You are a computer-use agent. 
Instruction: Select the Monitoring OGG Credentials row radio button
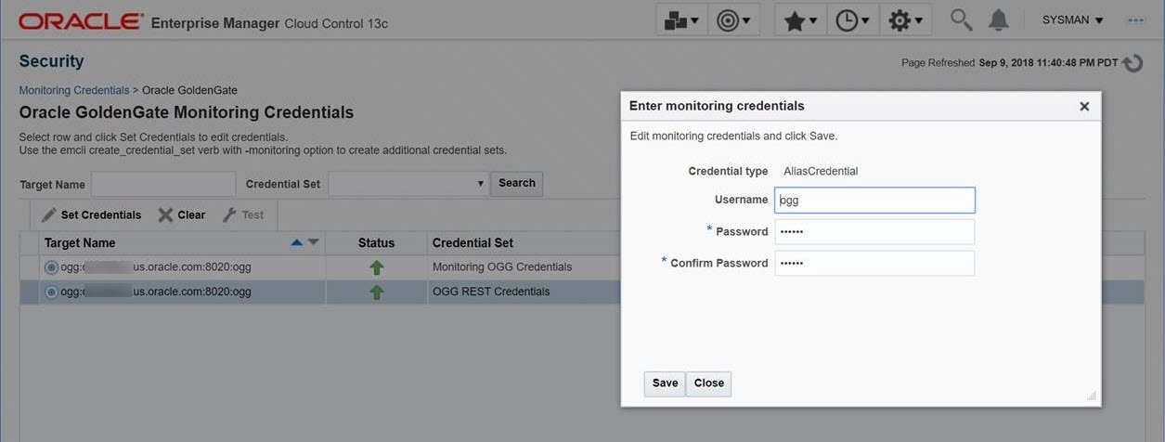coord(51,267)
